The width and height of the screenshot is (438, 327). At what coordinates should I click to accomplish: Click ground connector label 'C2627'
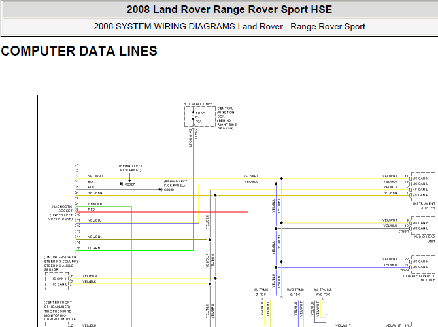coord(129,184)
